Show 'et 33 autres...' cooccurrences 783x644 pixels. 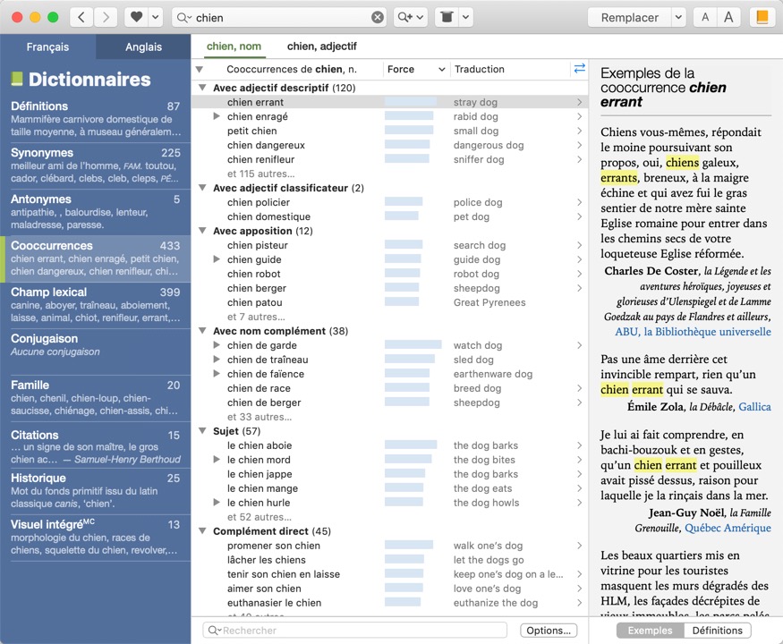click(x=260, y=417)
